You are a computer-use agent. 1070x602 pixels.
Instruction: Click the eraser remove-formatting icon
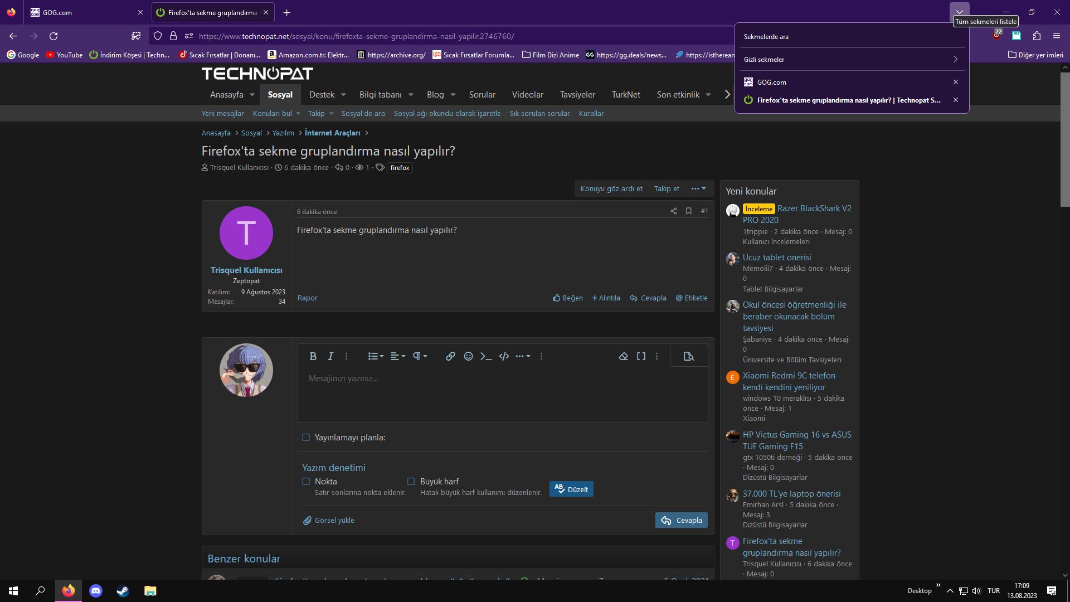click(x=624, y=356)
